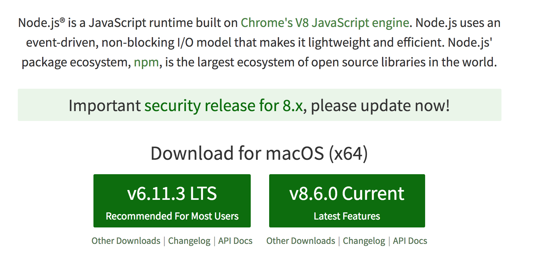Click the Download for macOS (x64) heading
This screenshot has height=259, width=537.
coord(259,153)
